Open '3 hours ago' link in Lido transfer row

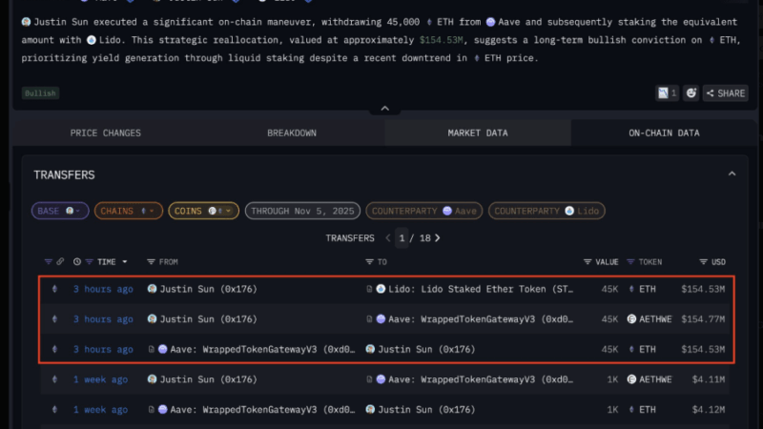coord(103,289)
